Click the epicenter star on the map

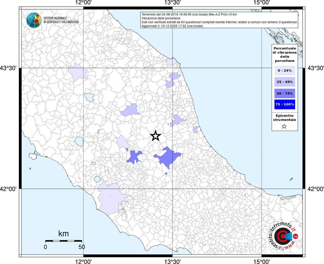click(x=155, y=136)
